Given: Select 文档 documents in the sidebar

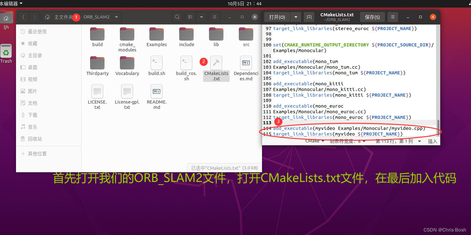Looking at the screenshot, I should point(49,103).
